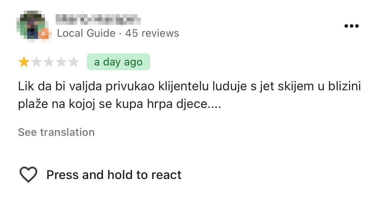Select the Local Guide label
This screenshot has height=197, width=380.
click(x=86, y=33)
